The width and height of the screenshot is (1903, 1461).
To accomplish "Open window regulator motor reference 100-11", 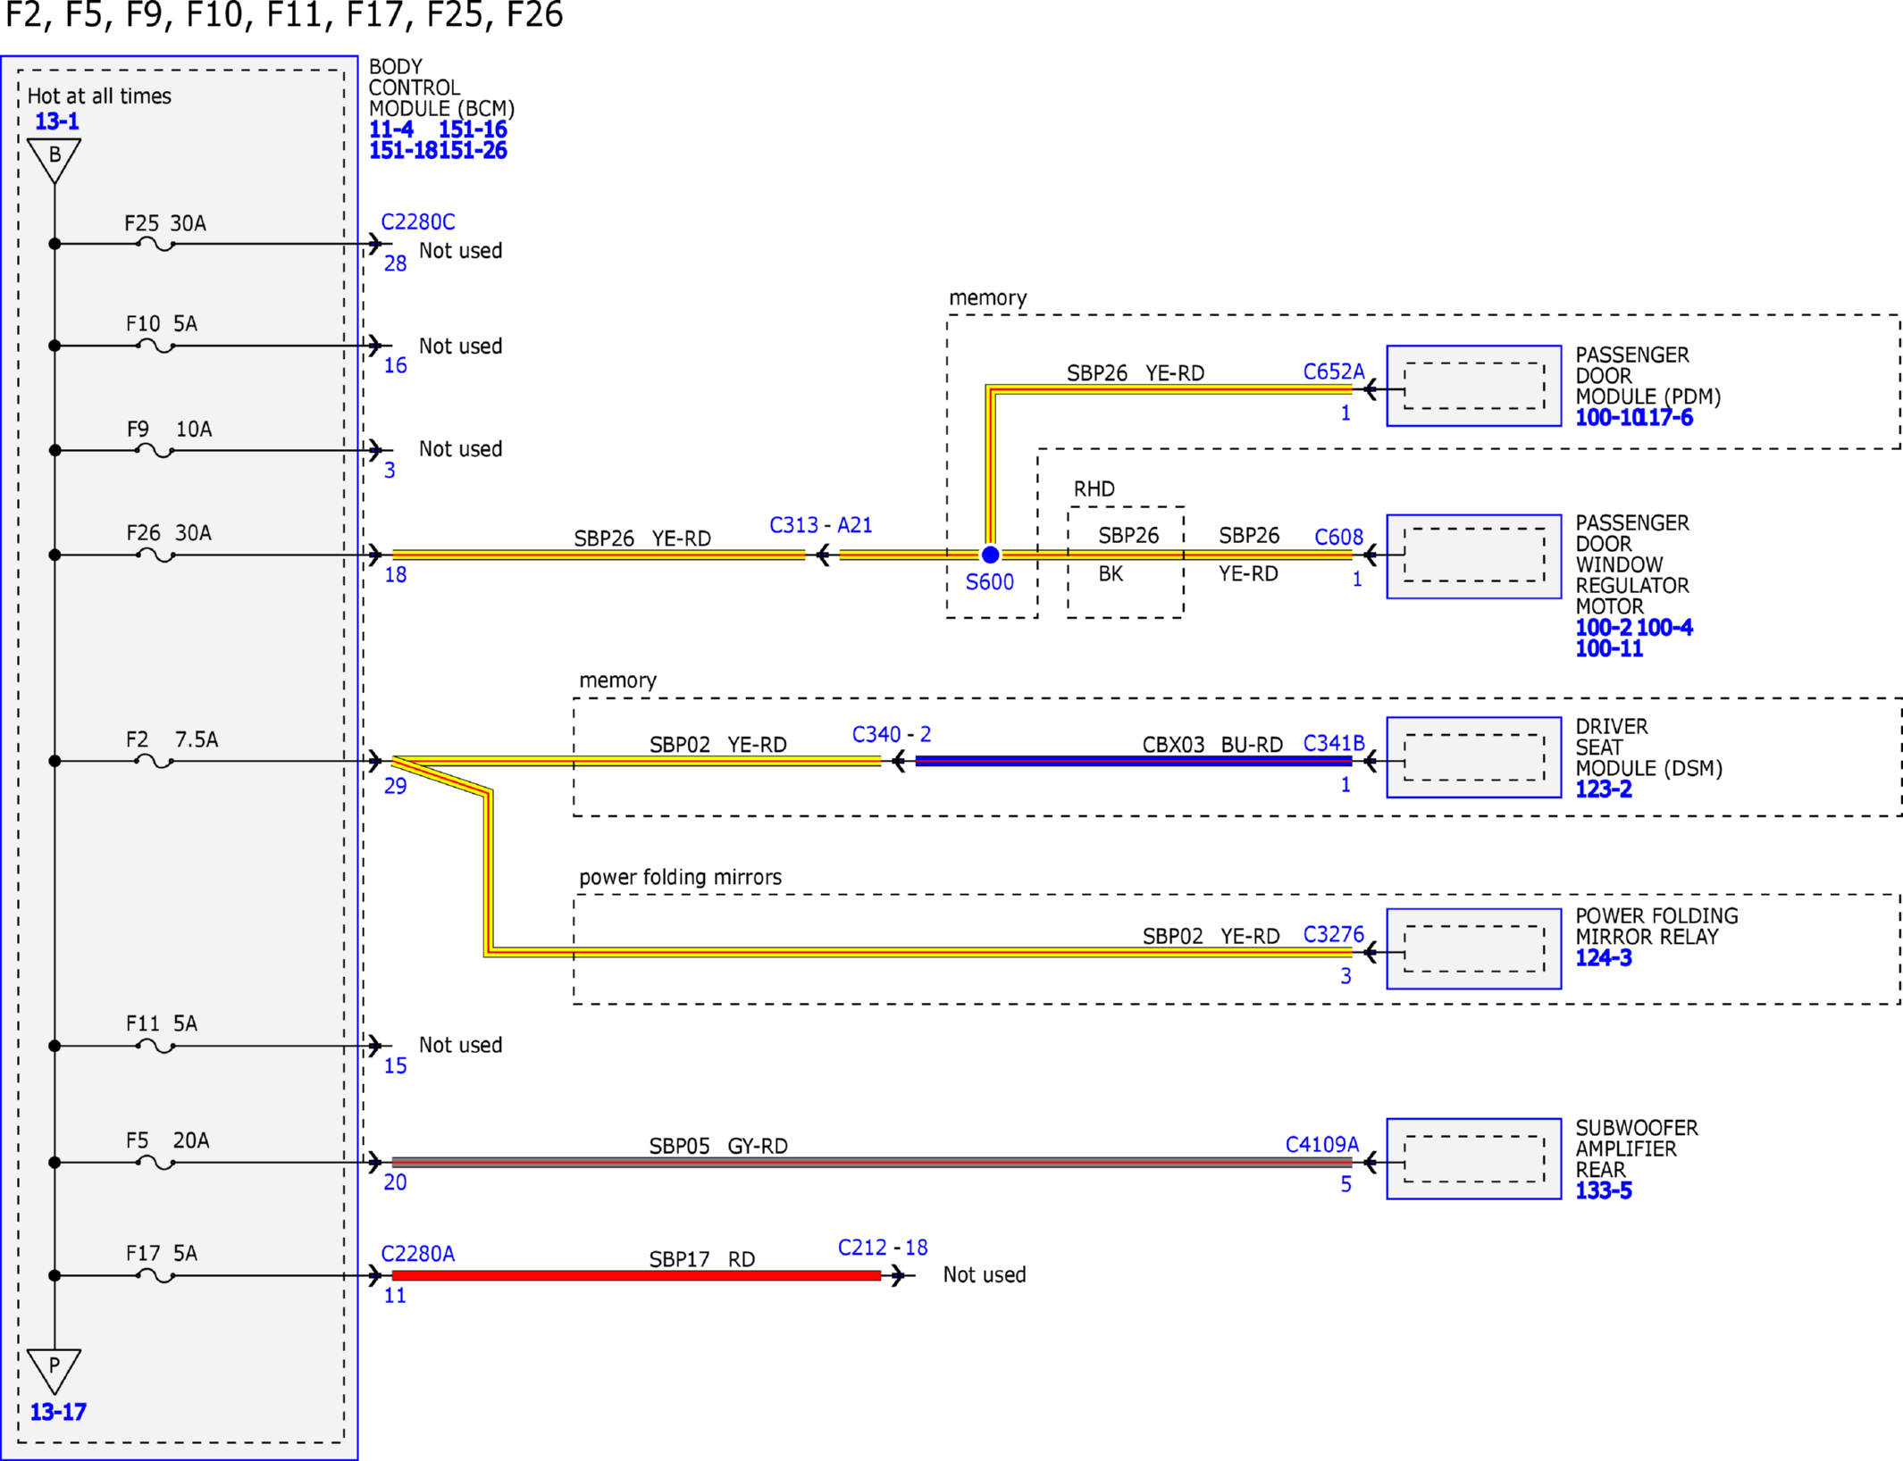I will pos(1608,649).
